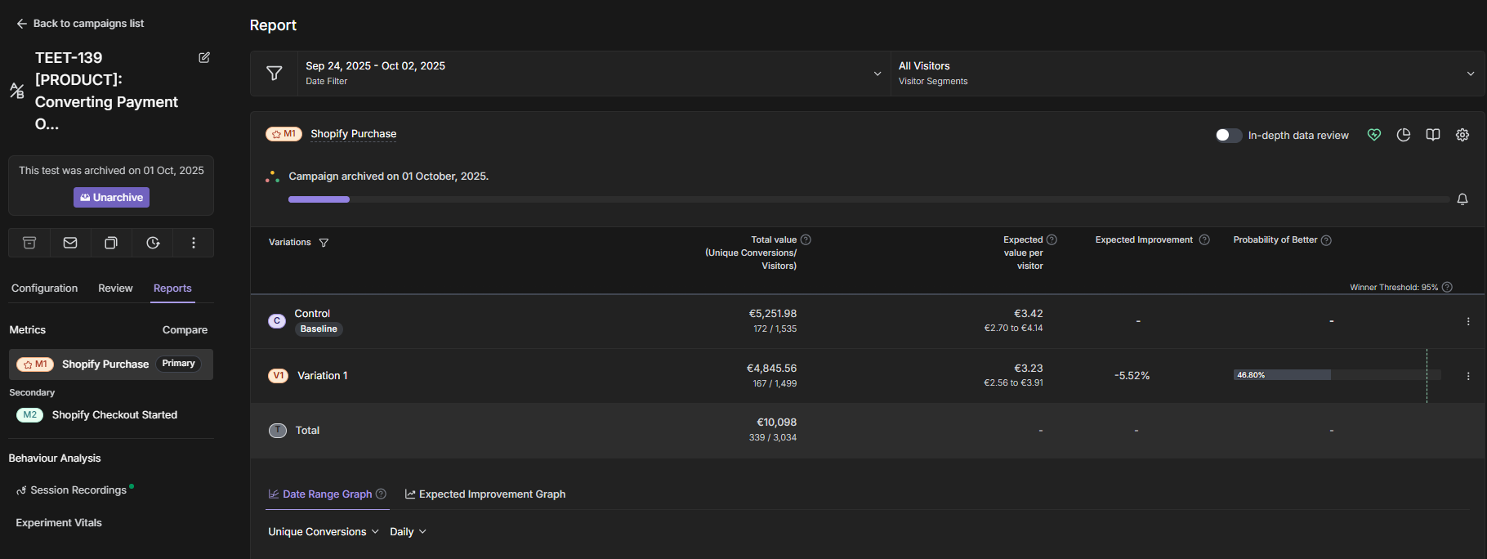Open the book guide icon in report header
The height and width of the screenshot is (559, 1487).
click(1433, 135)
